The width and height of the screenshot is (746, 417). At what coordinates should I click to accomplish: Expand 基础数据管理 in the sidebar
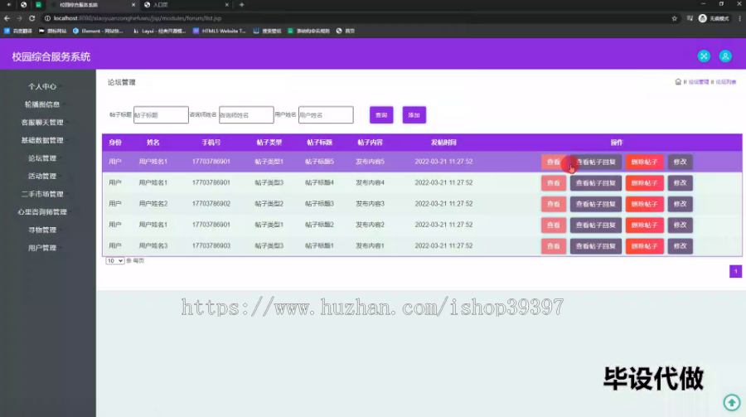click(42, 140)
